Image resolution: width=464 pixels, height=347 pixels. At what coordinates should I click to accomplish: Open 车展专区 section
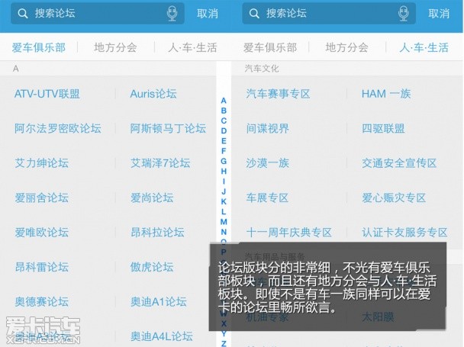coord(267,198)
